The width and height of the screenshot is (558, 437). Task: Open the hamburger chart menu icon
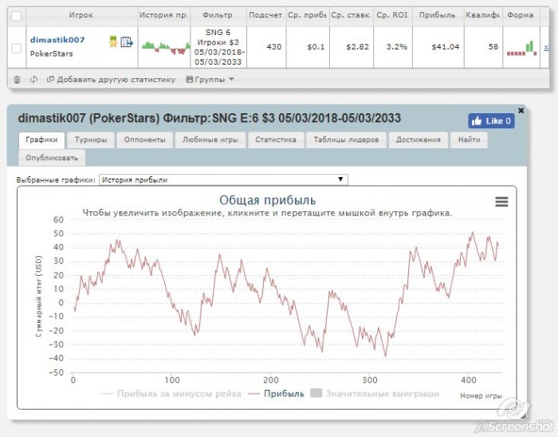pyautogui.click(x=501, y=202)
